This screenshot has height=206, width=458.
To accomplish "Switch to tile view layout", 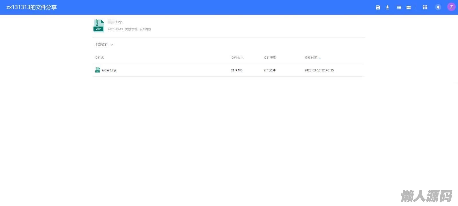I will coord(408,7).
